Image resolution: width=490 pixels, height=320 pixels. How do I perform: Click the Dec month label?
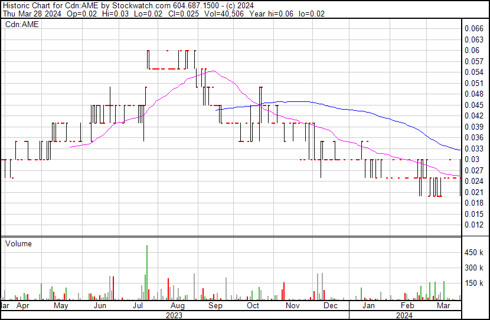coord(330,306)
